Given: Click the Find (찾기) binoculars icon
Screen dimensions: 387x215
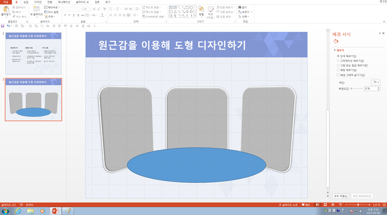Looking at the screenshot, I should [240, 7].
